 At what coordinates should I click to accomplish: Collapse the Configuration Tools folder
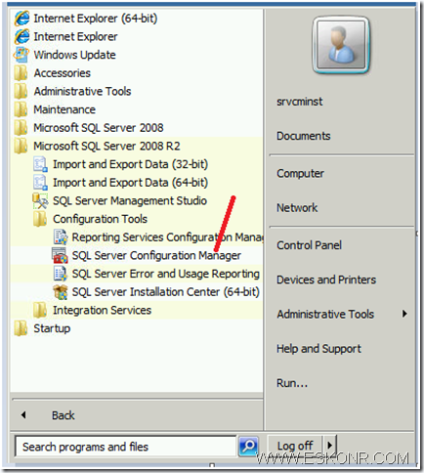click(x=100, y=219)
